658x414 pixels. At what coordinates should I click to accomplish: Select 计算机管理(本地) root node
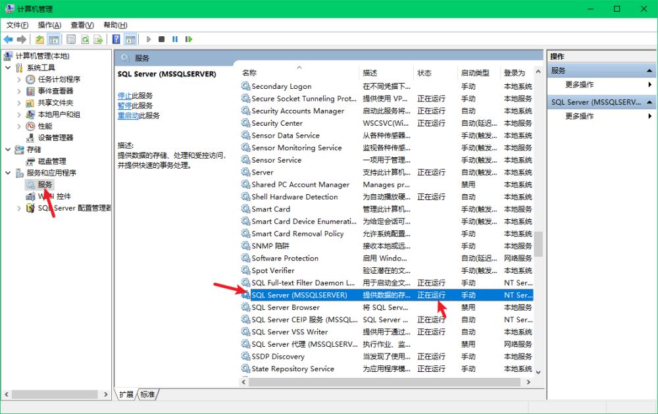[x=42, y=56]
